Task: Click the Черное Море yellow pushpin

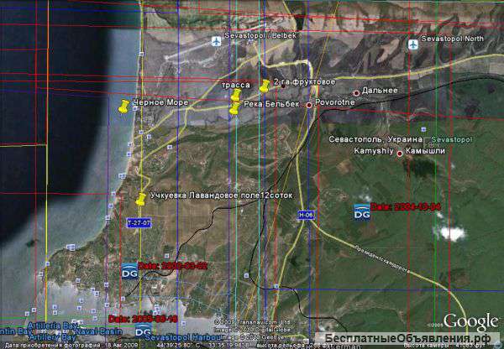Action: [125, 107]
